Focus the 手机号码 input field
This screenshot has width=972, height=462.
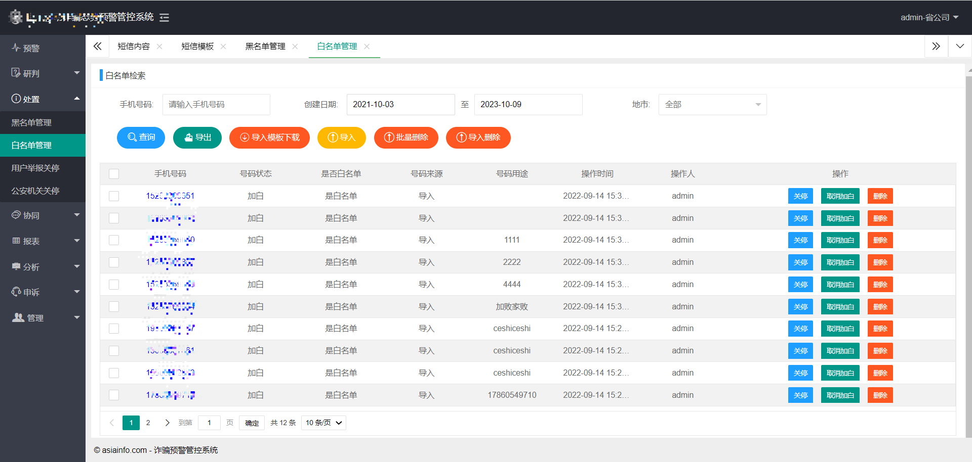(x=216, y=105)
